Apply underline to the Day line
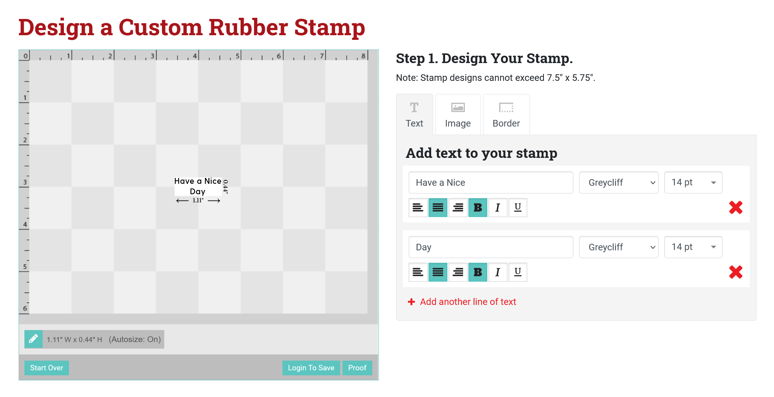 pos(518,272)
